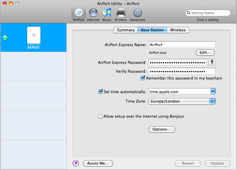Minimize the window with yellow button
Viewport: 237px width, 170px height.
point(11,4)
